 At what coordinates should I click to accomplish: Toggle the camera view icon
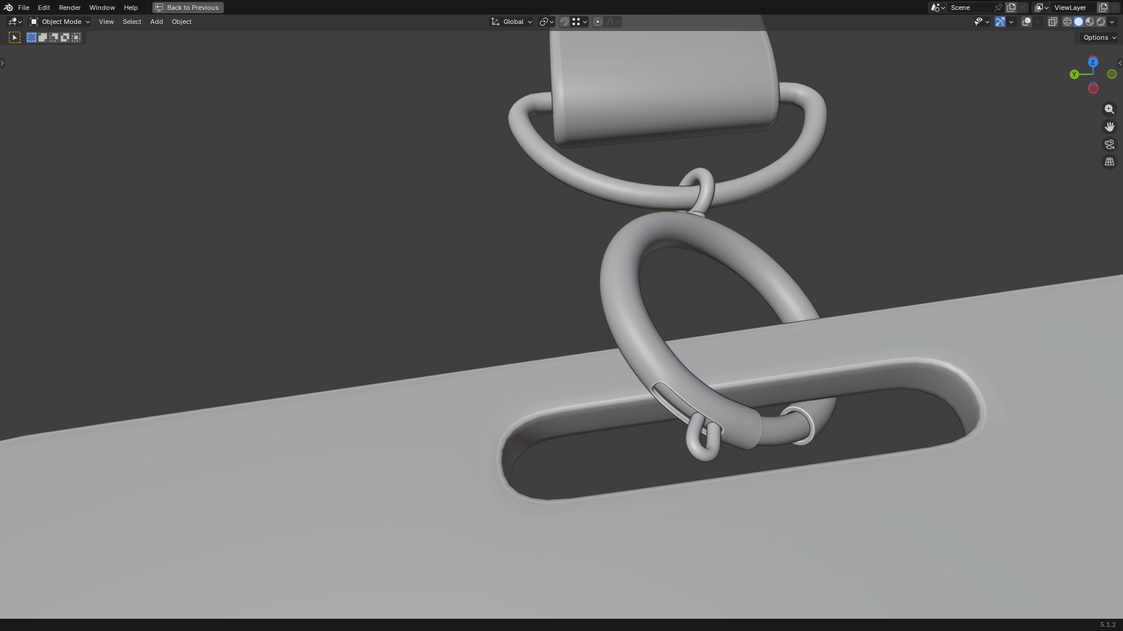1109,144
